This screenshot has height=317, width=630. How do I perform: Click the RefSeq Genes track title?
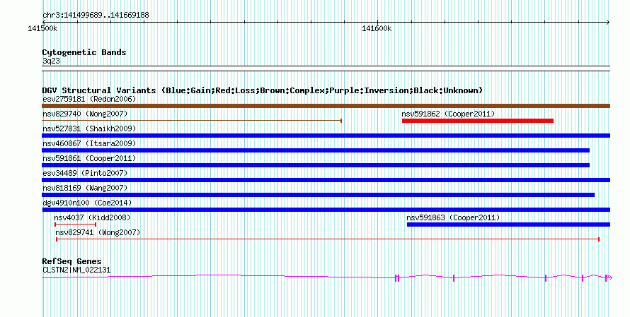pos(71,261)
